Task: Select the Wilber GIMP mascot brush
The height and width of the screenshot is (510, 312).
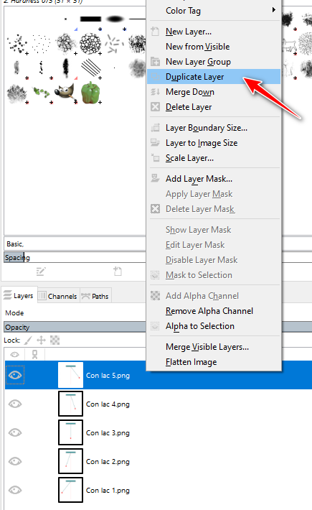Action: point(65,93)
